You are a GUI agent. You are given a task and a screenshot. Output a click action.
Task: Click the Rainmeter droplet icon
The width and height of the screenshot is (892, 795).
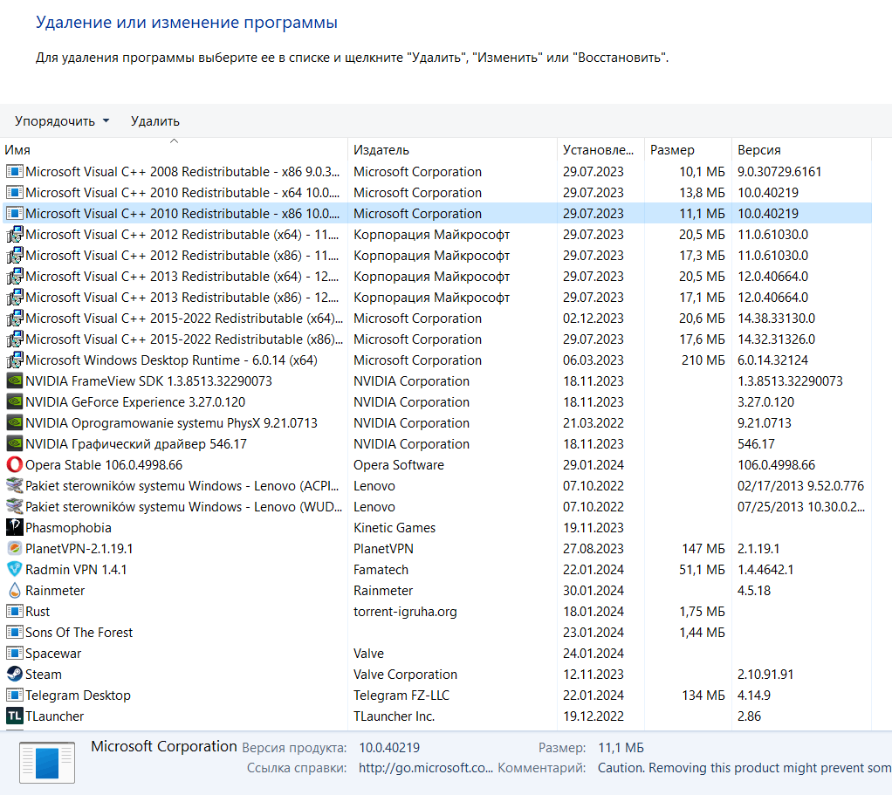(15, 591)
